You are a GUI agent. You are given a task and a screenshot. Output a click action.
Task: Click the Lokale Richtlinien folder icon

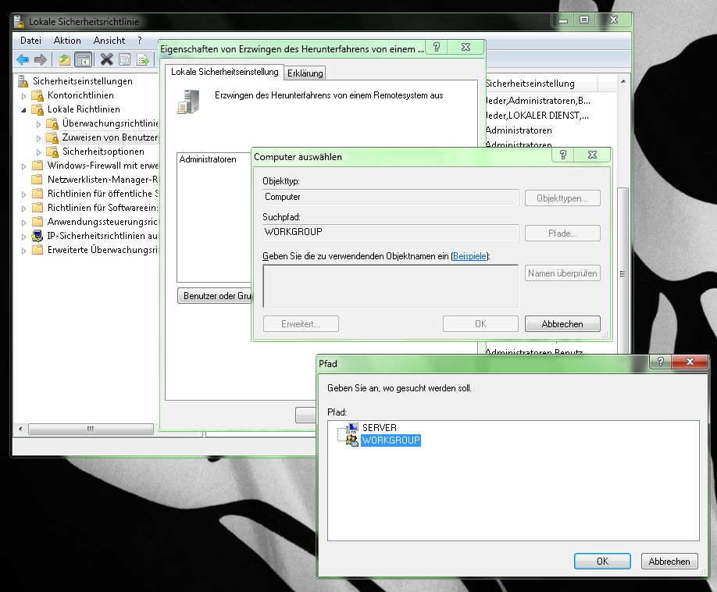click(37, 109)
